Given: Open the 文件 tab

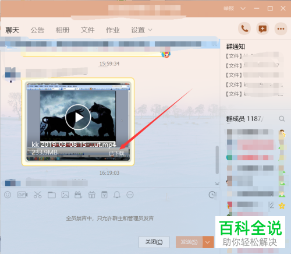Looking at the screenshot, I should click(x=88, y=30).
